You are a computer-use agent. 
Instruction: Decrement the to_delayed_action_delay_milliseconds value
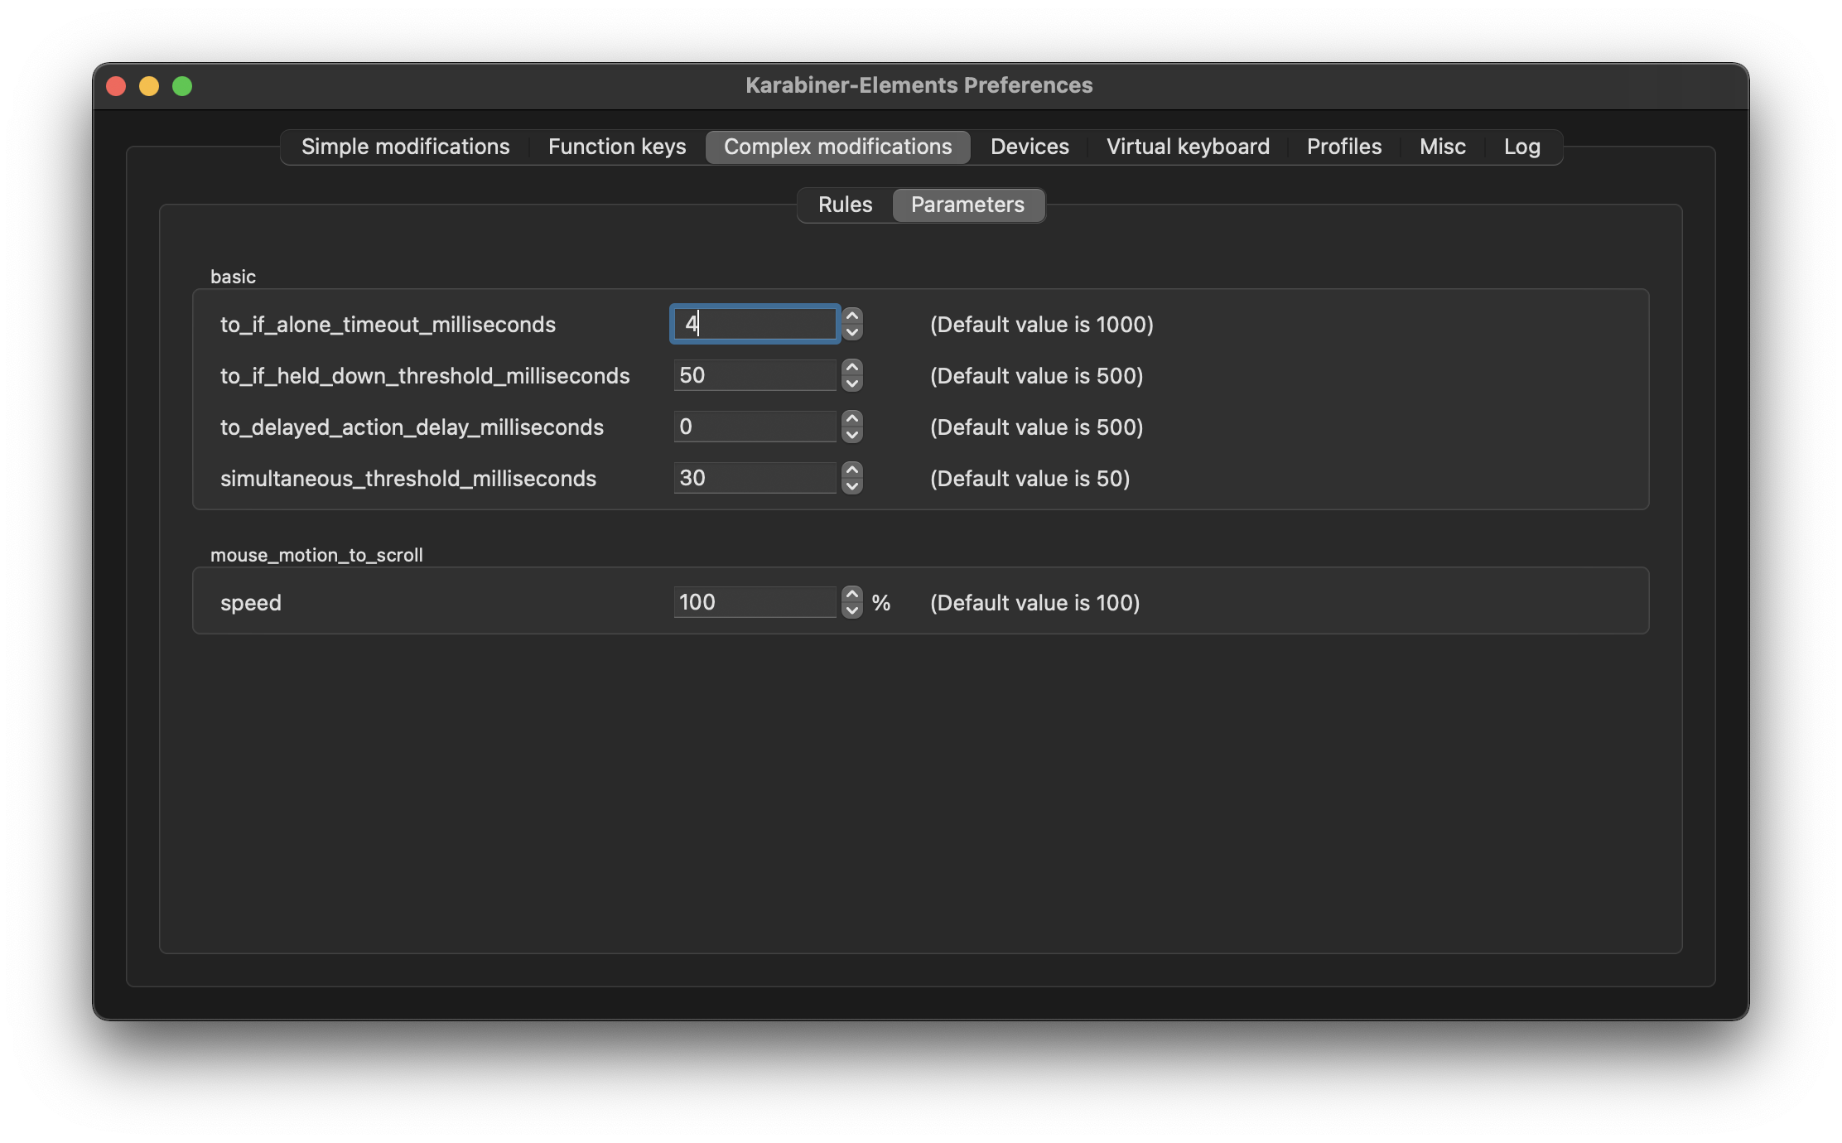[853, 435]
